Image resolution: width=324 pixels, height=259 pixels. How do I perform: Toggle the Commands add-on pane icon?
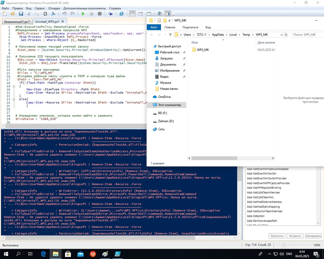tap(168, 13)
